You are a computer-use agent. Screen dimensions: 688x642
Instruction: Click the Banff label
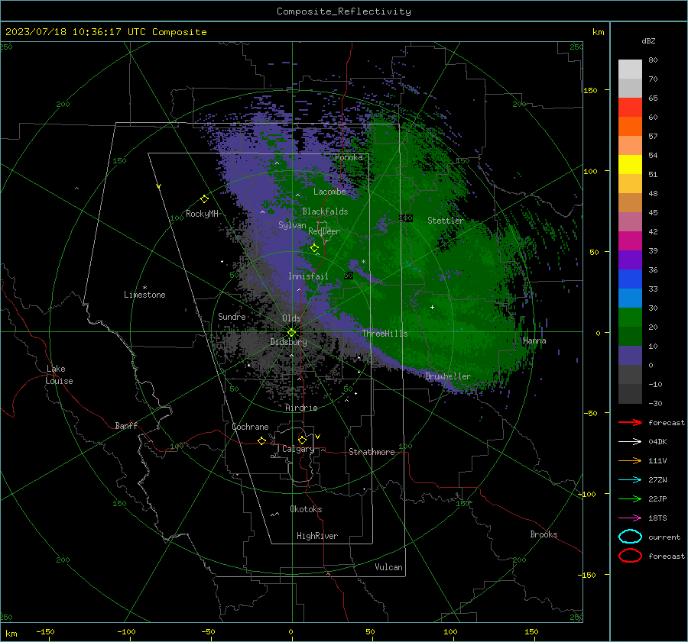126,425
